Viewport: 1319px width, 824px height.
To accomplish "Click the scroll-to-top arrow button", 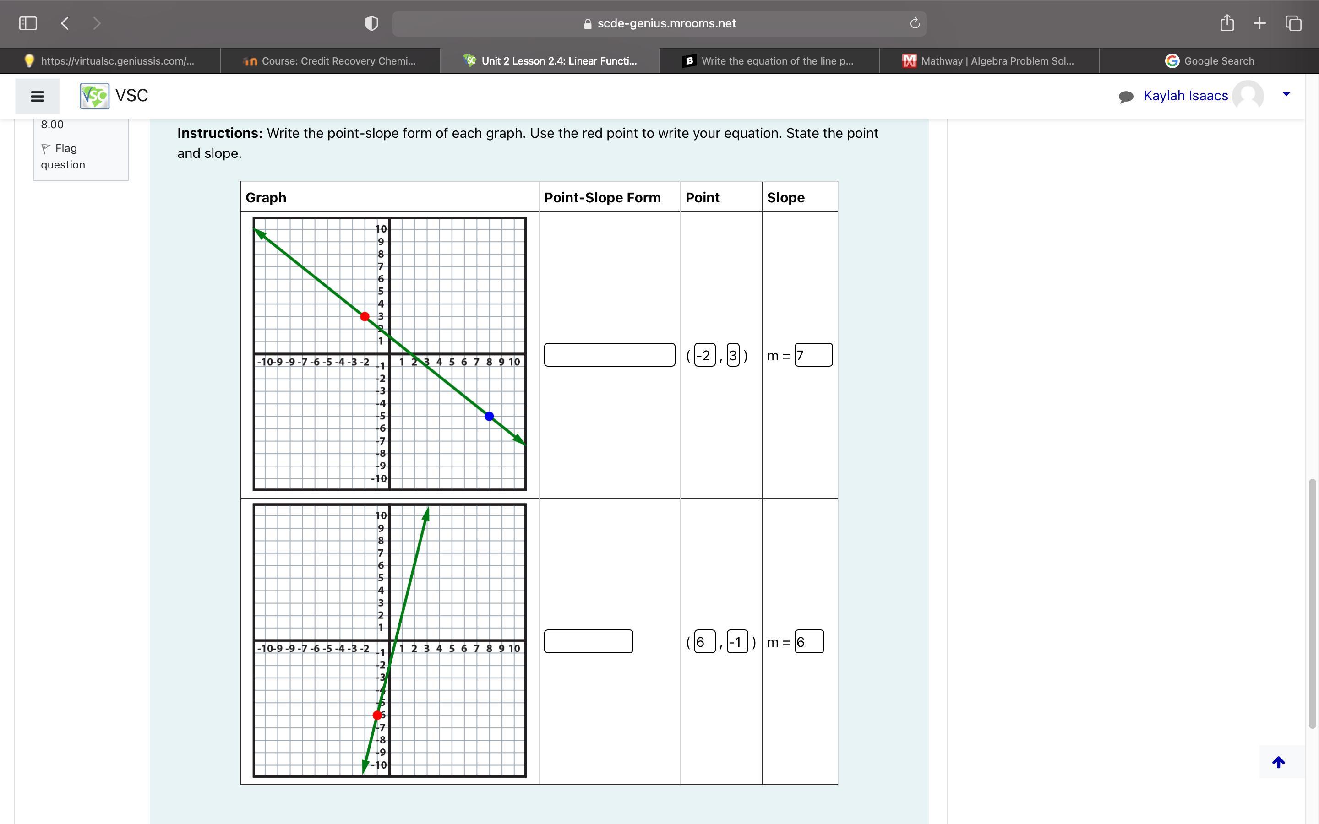I will coord(1278,762).
